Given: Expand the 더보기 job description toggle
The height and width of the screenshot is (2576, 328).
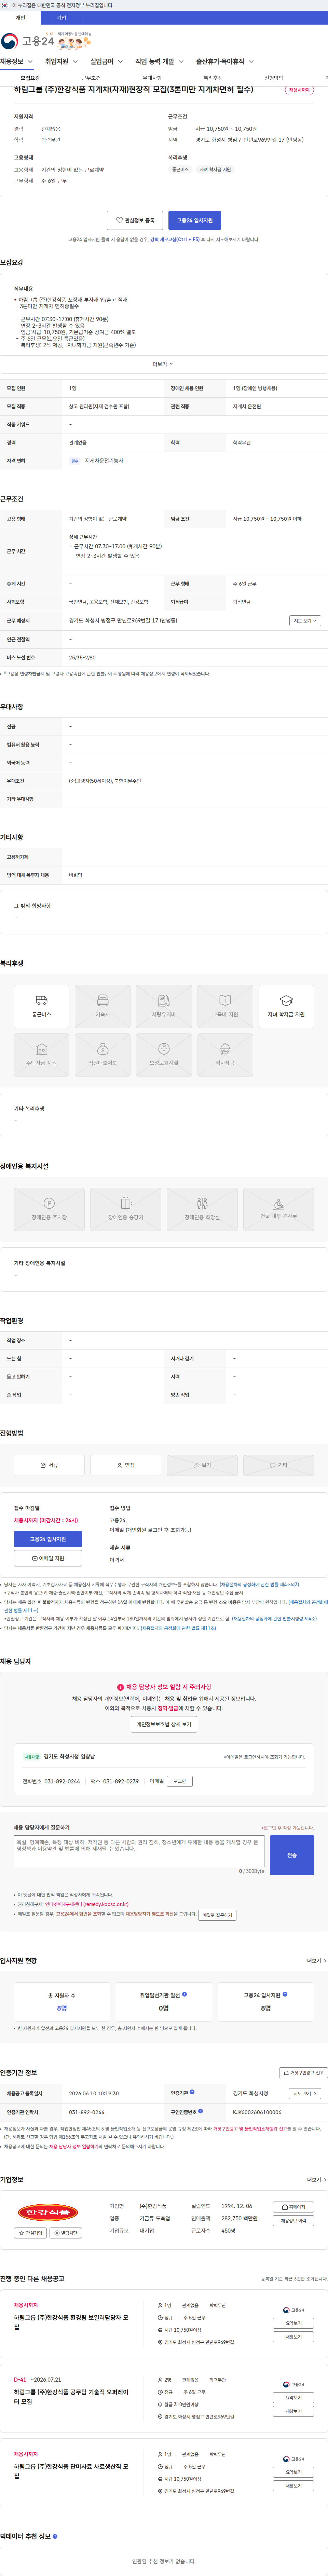Looking at the screenshot, I should pos(163,364).
